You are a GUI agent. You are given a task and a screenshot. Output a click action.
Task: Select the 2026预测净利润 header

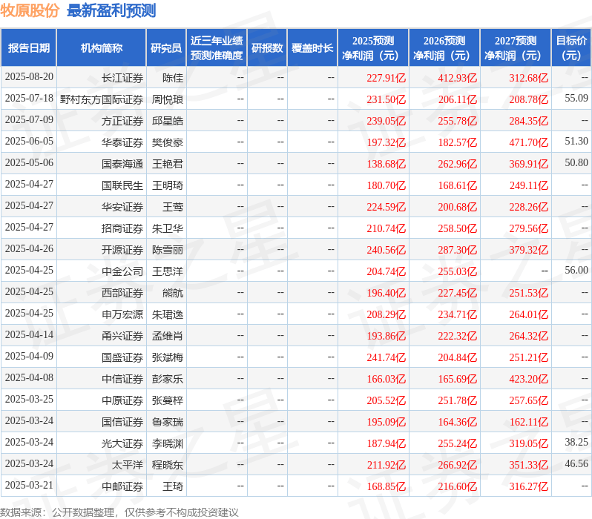[x=444, y=48]
